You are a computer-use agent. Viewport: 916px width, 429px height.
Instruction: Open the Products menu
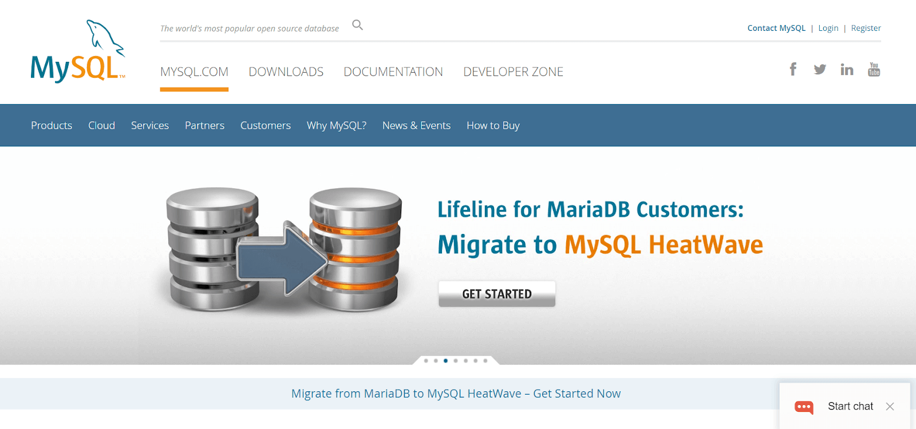[52, 125]
